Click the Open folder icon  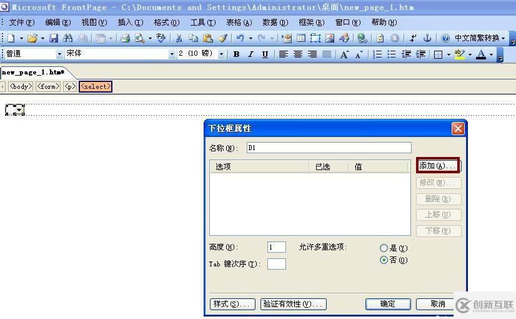(x=32, y=38)
